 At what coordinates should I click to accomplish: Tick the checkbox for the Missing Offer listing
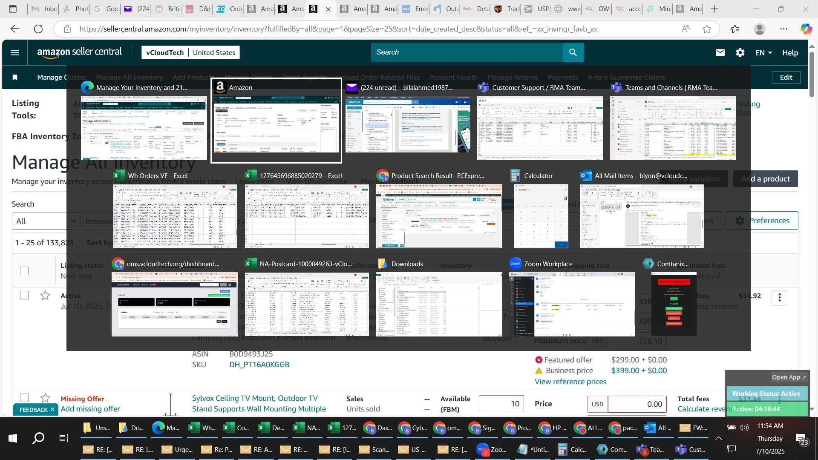(x=24, y=398)
